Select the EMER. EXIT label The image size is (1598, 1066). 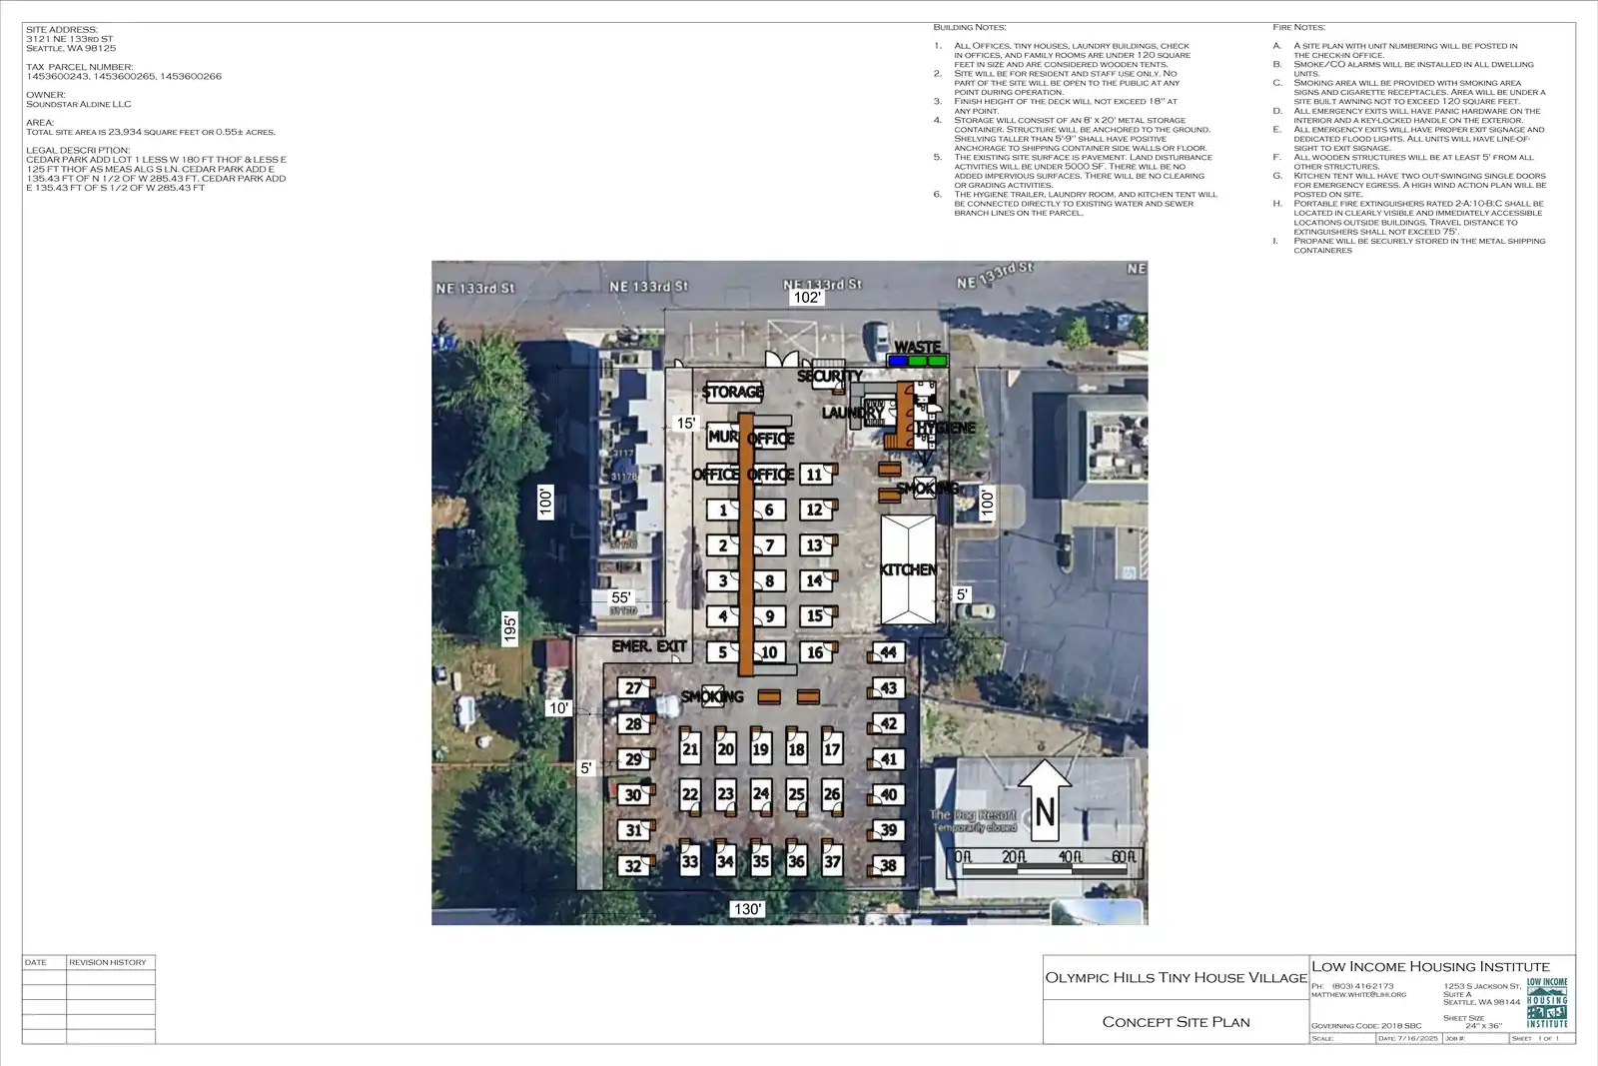[x=649, y=646]
